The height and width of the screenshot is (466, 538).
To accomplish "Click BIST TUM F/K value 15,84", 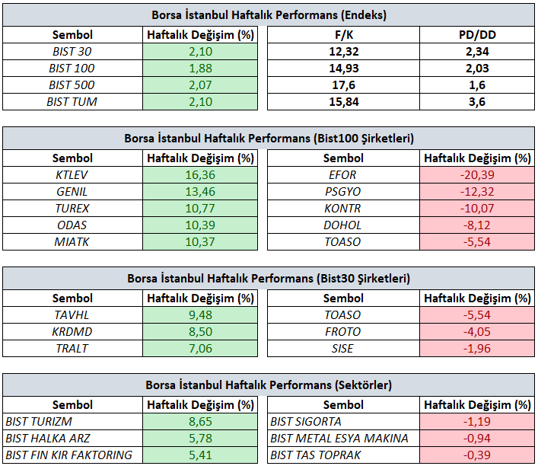I will pos(343,102).
